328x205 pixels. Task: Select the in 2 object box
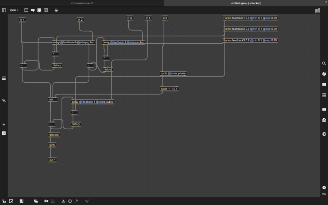[x=80, y=20]
